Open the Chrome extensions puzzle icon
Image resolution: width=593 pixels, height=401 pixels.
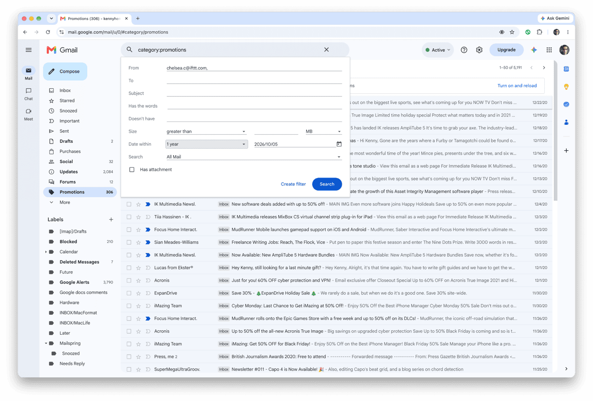(539, 32)
